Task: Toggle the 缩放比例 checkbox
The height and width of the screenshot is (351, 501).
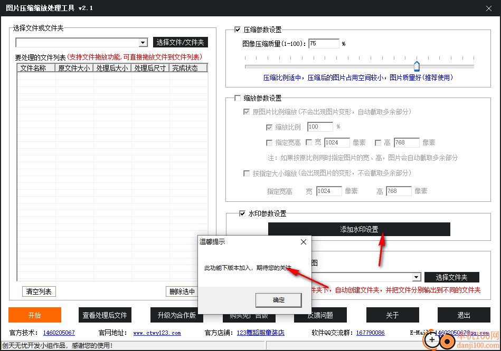Action: pos(269,128)
